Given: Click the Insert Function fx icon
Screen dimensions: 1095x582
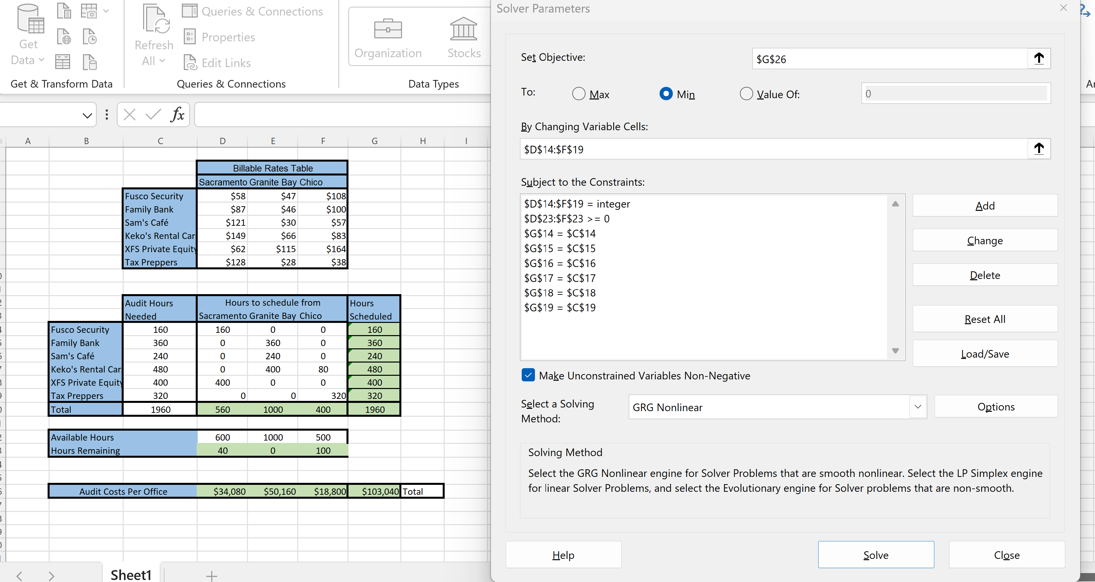Looking at the screenshot, I should pos(178,114).
